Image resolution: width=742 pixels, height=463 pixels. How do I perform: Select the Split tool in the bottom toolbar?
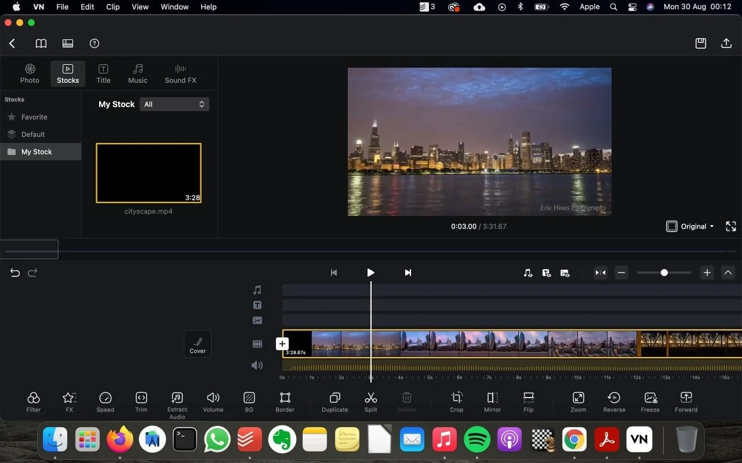point(370,402)
